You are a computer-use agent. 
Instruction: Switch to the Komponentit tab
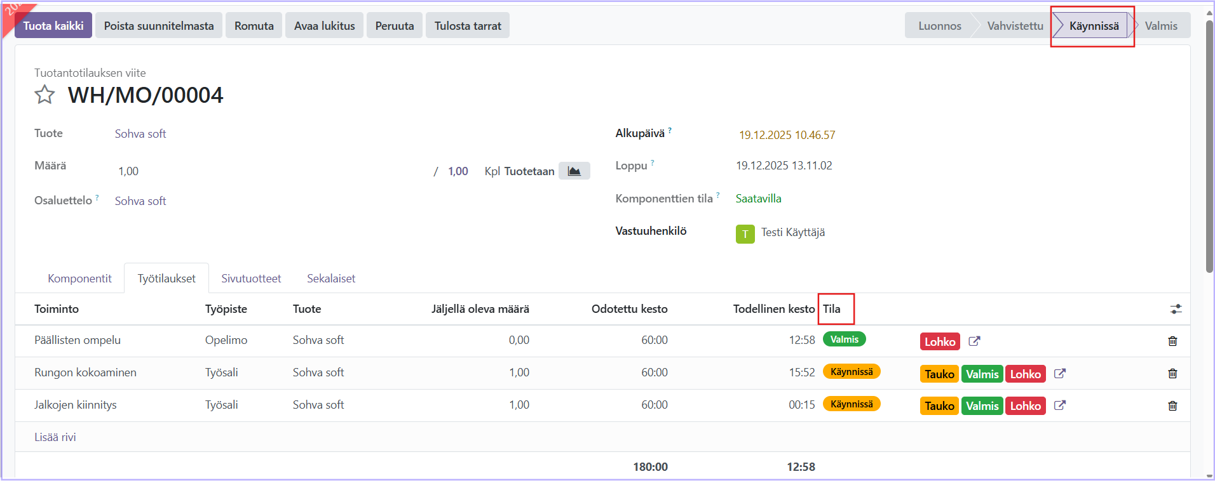click(x=79, y=279)
